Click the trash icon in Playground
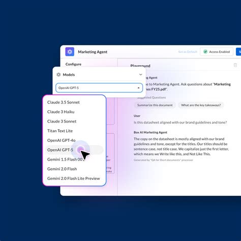 [x=235, y=65]
